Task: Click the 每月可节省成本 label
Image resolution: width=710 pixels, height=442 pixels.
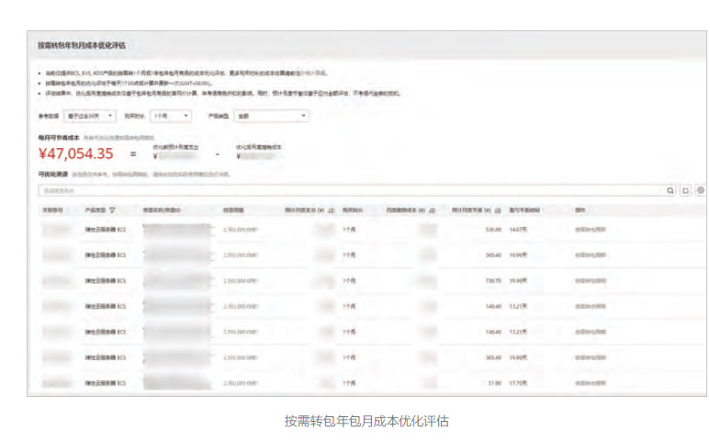Action: point(59,137)
